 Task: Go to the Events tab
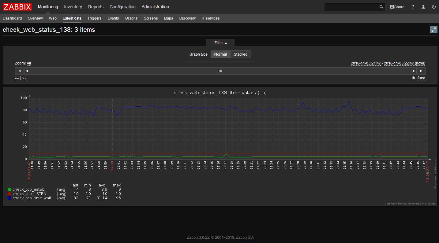tap(113, 18)
